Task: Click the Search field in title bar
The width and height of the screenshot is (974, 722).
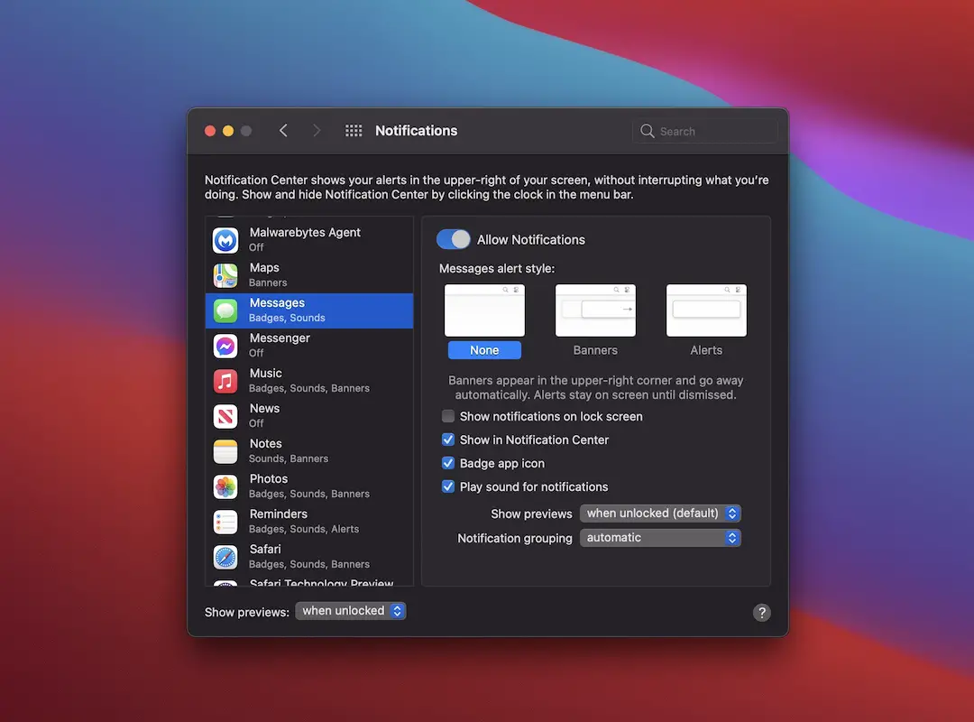Action: (705, 131)
